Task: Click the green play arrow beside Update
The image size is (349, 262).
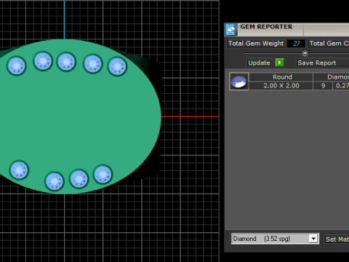Action: point(279,63)
